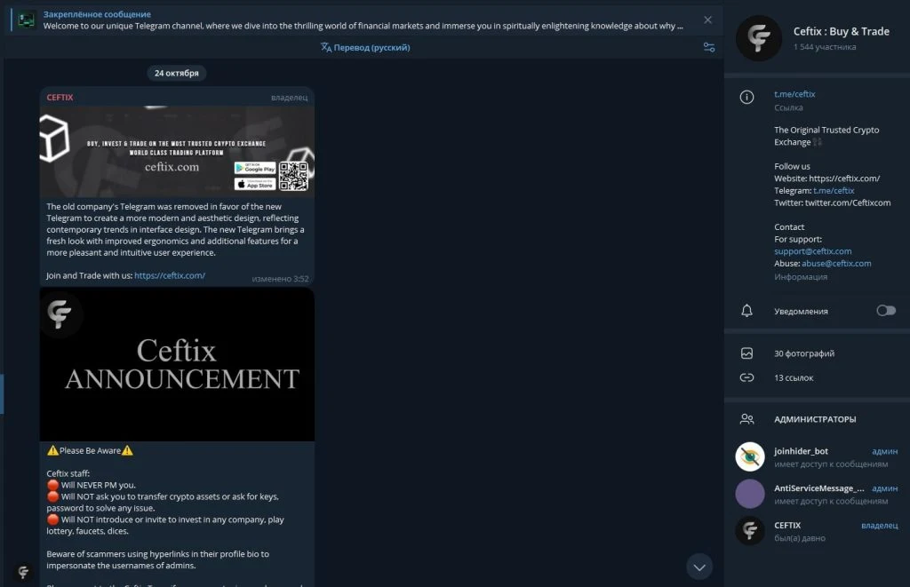Open translation settings icon in header bar
The height and width of the screenshot is (587, 910).
point(708,47)
